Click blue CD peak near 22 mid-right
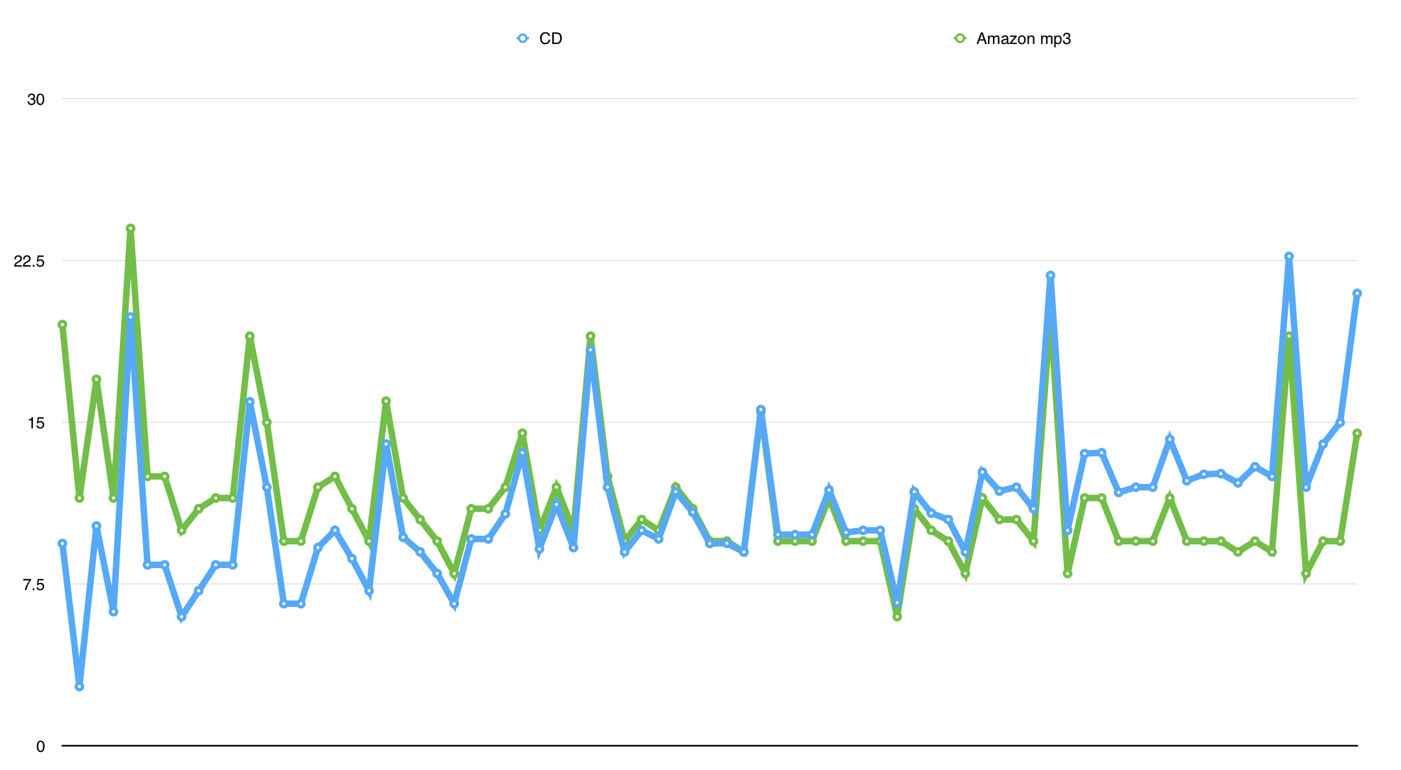 [x=1050, y=276]
